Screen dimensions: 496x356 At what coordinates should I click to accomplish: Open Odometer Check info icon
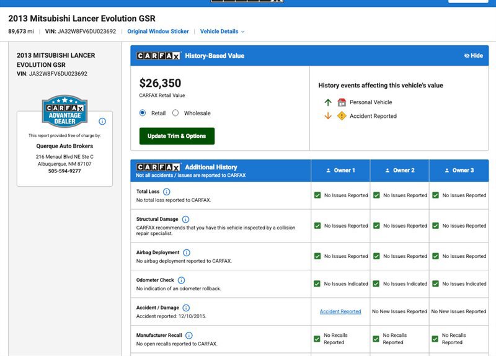pos(181,280)
